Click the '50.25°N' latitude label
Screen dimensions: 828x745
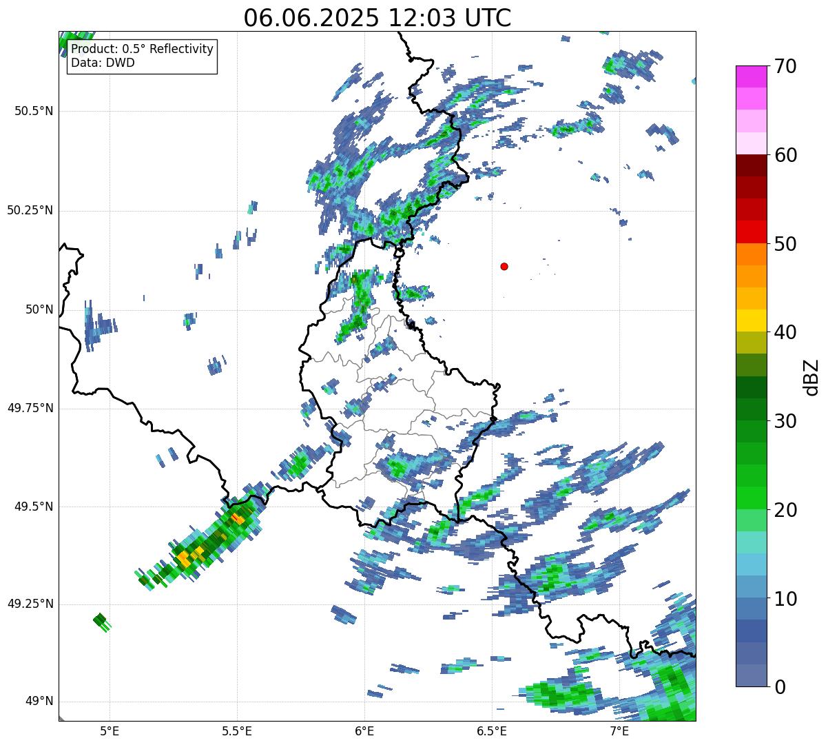pos(30,210)
